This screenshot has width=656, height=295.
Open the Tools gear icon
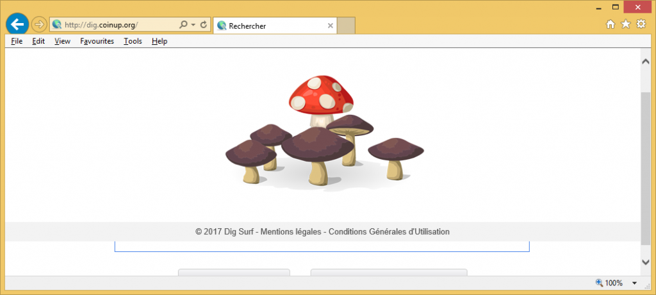coord(641,24)
